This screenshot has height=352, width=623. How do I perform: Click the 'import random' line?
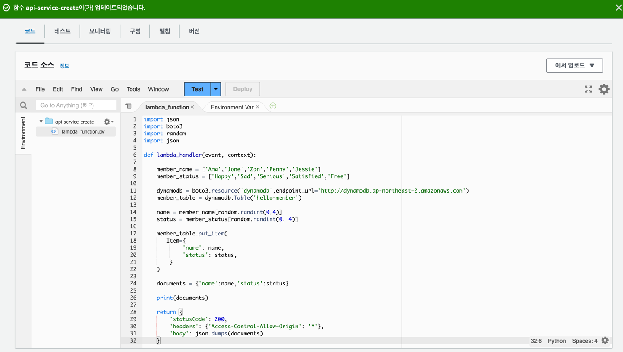(165, 134)
